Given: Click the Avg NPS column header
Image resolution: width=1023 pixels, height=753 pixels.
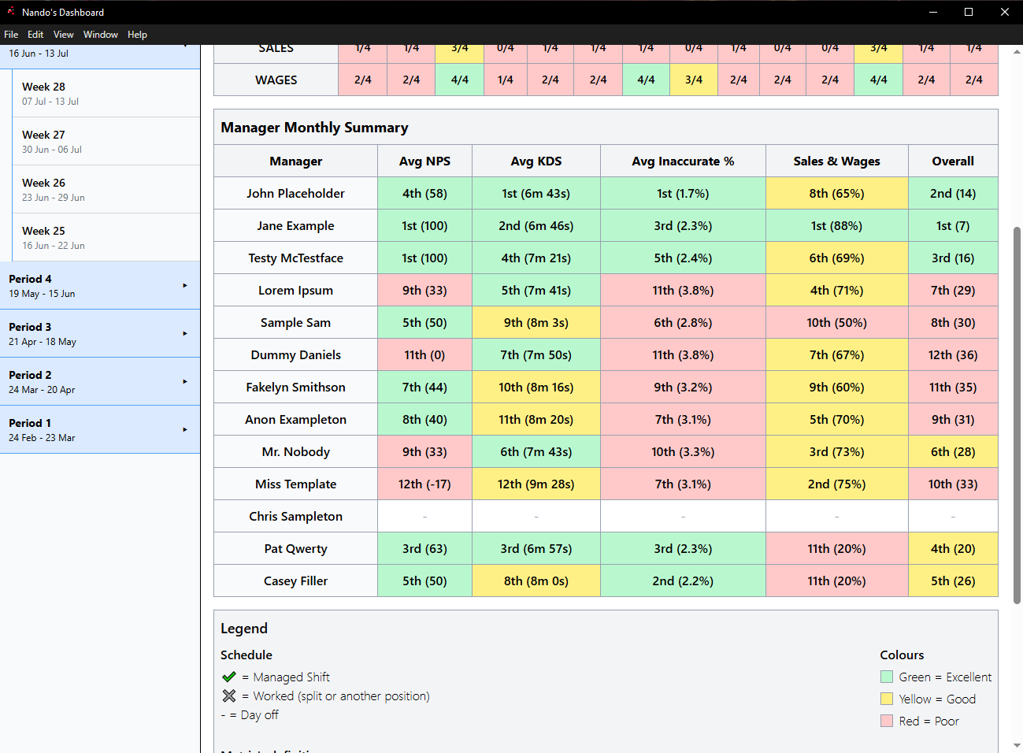Looking at the screenshot, I should click(x=424, y=161).
